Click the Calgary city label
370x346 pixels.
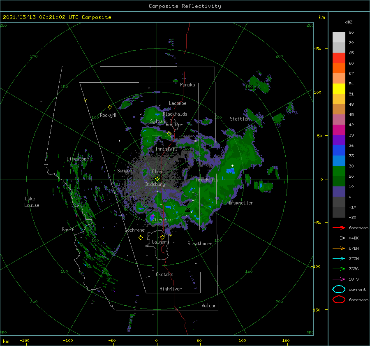pos(160,242)
